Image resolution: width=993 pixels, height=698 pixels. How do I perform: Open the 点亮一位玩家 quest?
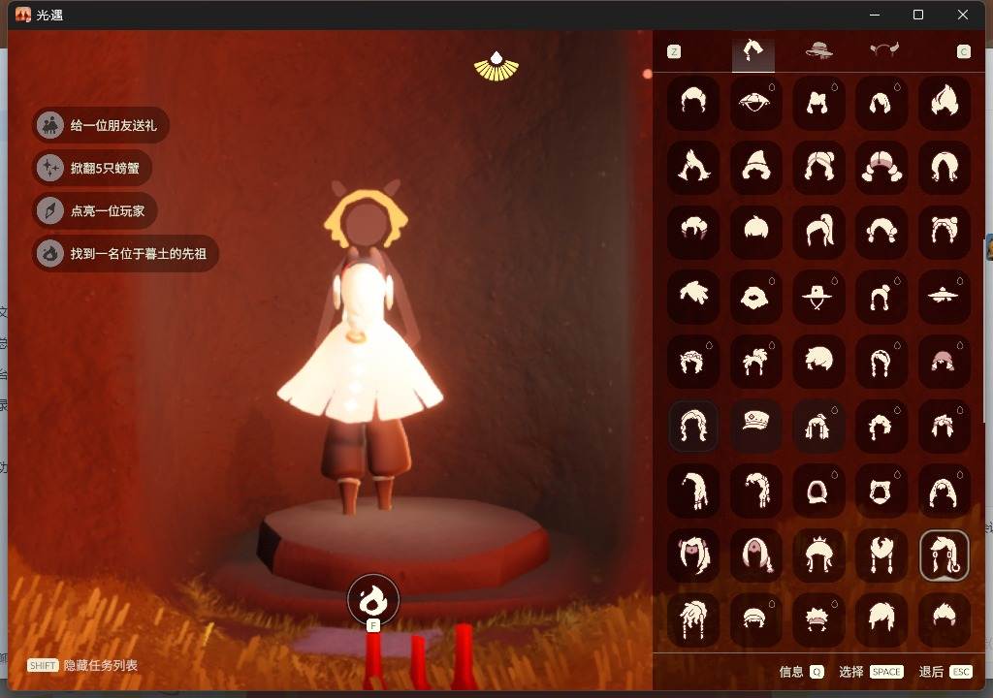click(x=95, y=211)
